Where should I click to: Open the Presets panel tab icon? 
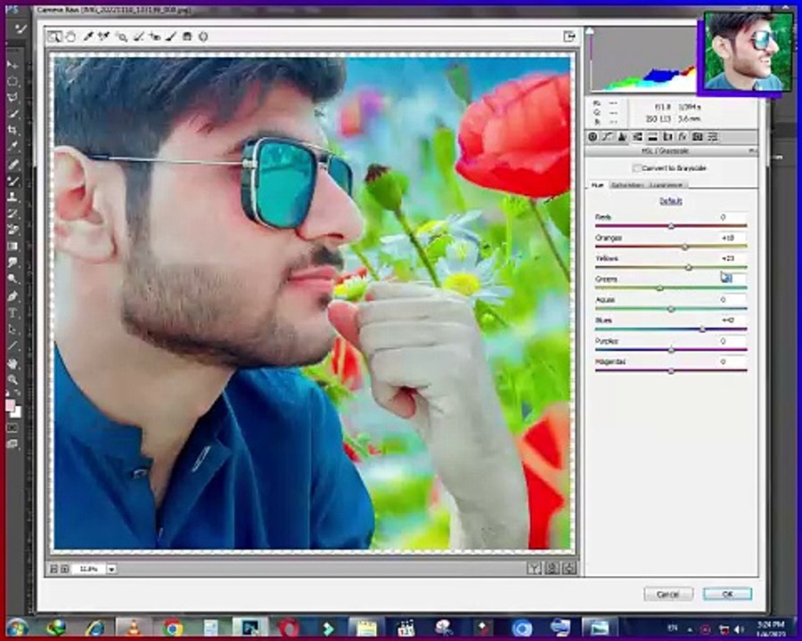coord(712,136)
